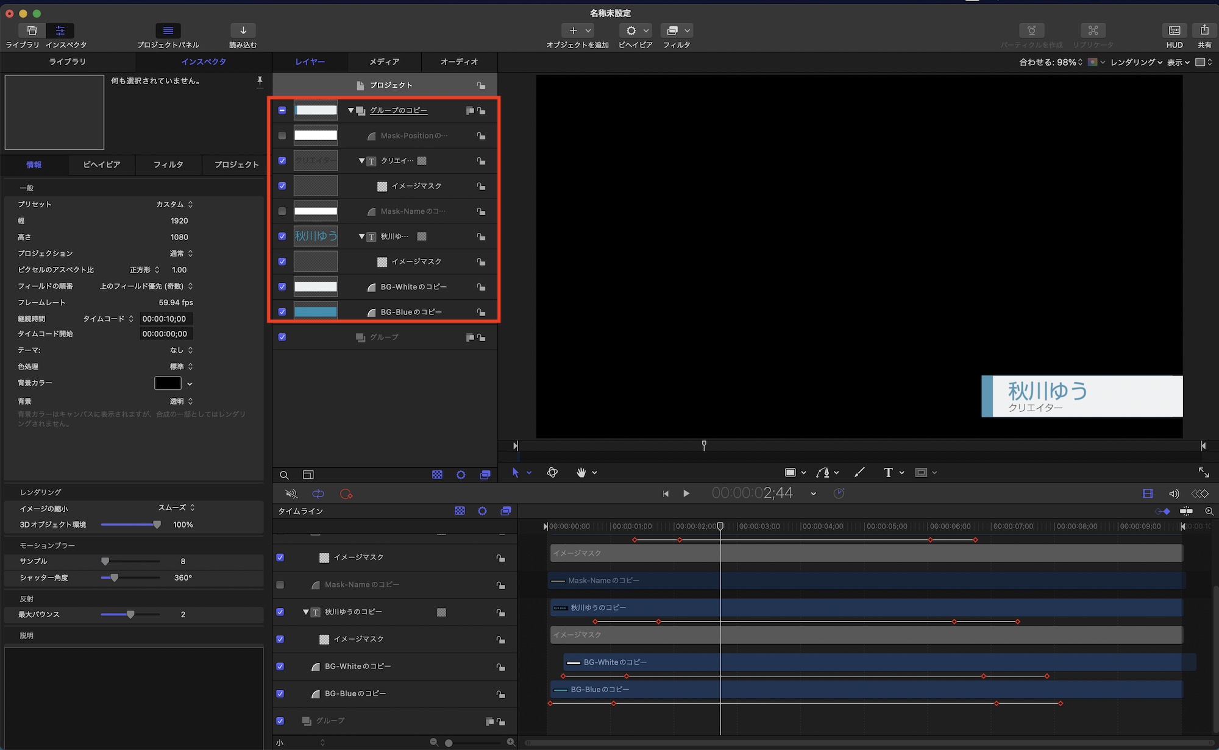Collapse the グループのコピー disclosure triangle
The width and height of the screenshot is (1219, 750).
point(351,110)
